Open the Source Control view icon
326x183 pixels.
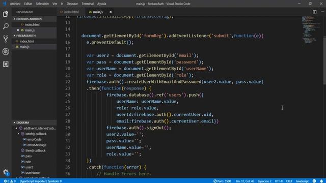click(6, 39)
